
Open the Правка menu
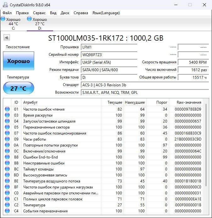point(22,13)
